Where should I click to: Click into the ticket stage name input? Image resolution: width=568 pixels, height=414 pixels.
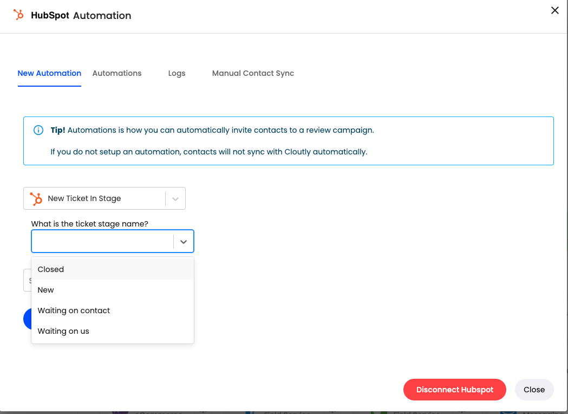[102, 242]
